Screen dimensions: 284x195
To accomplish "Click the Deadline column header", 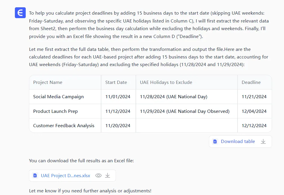I will (251, 82).
